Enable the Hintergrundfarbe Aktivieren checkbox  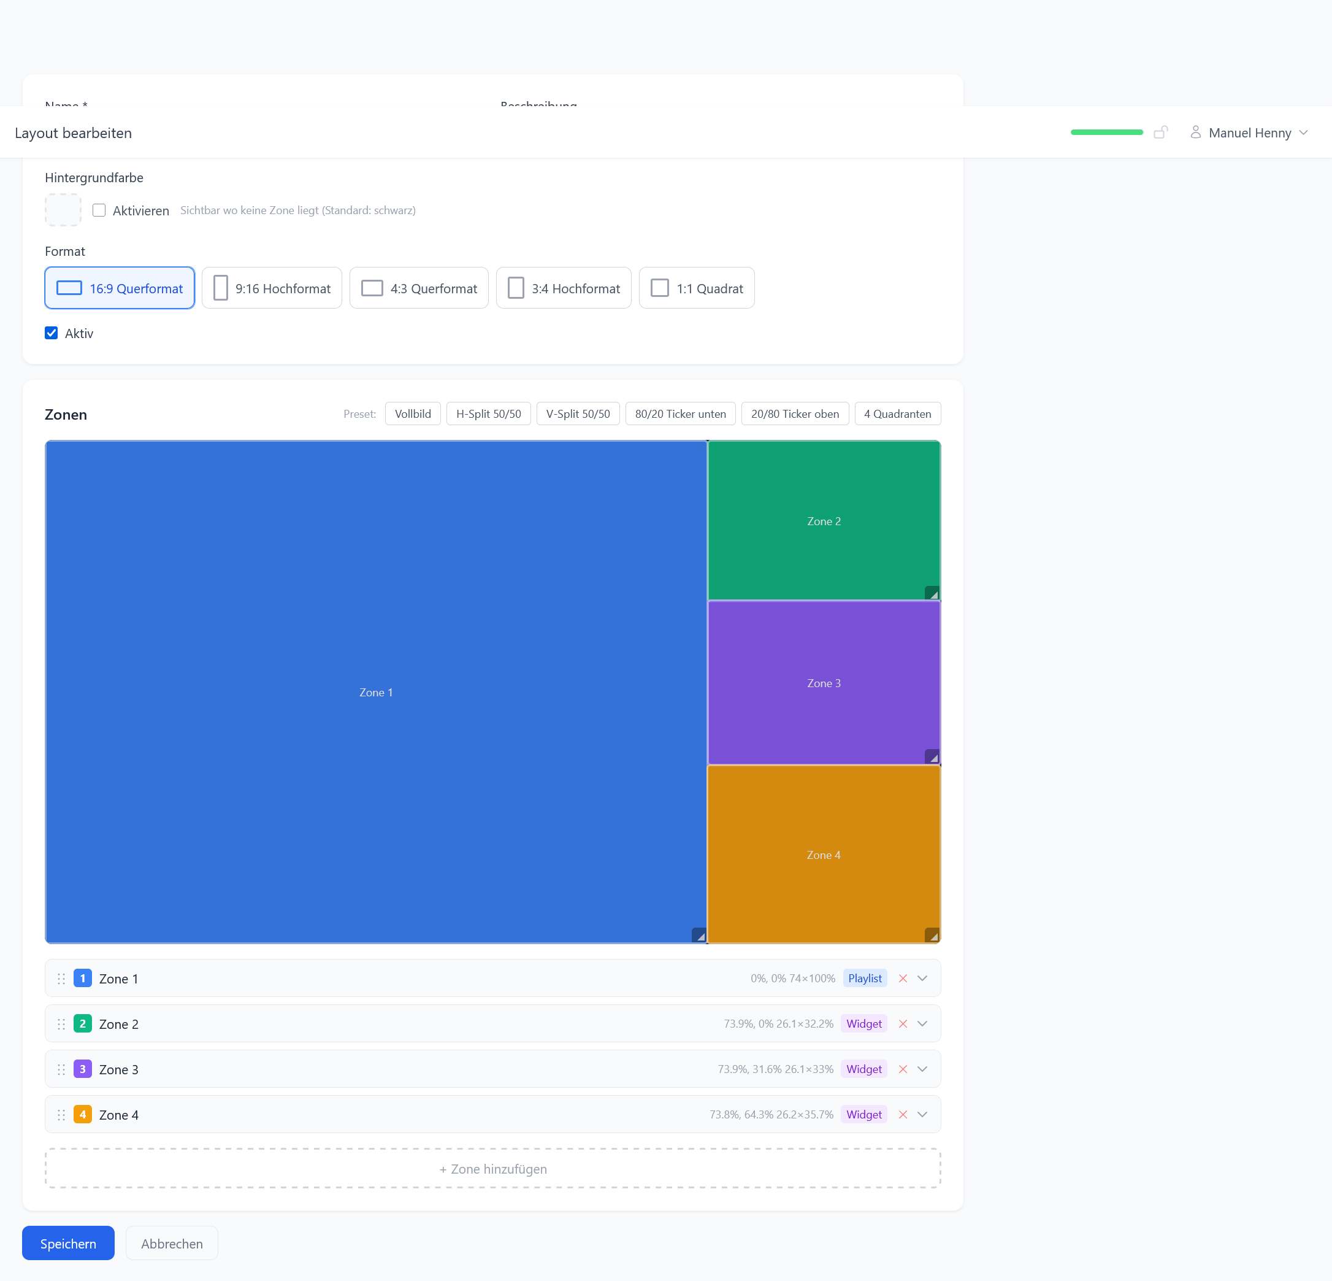tap(99, 210)
